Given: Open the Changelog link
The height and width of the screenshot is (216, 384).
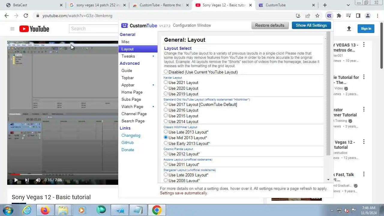Looking at the screenshot, I should [x=131, y=135].
